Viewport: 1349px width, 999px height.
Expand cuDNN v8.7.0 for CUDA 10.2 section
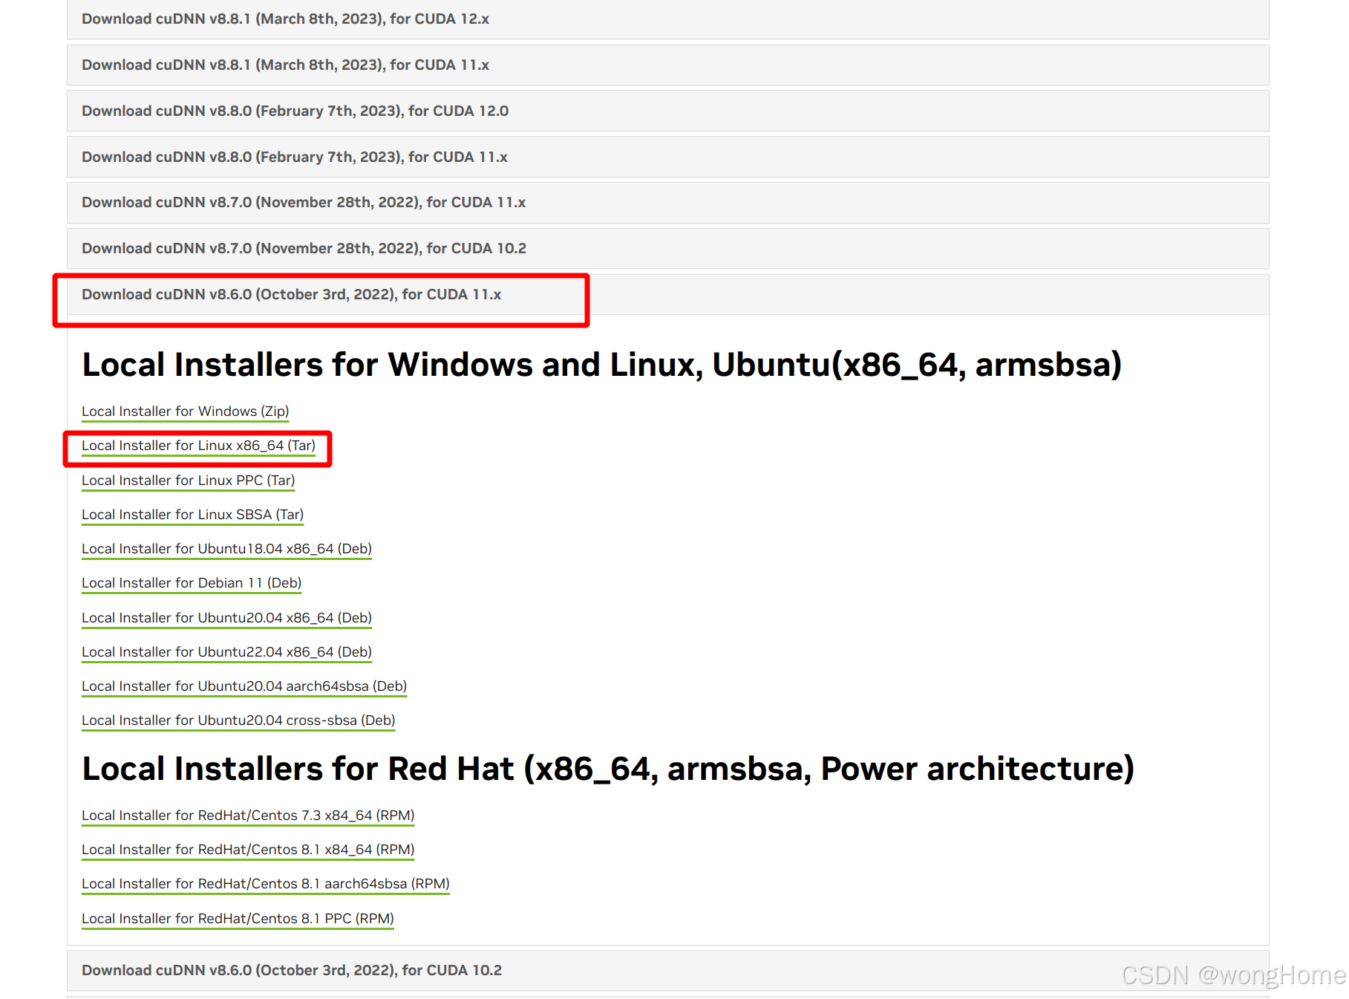[x=667, y=248]
